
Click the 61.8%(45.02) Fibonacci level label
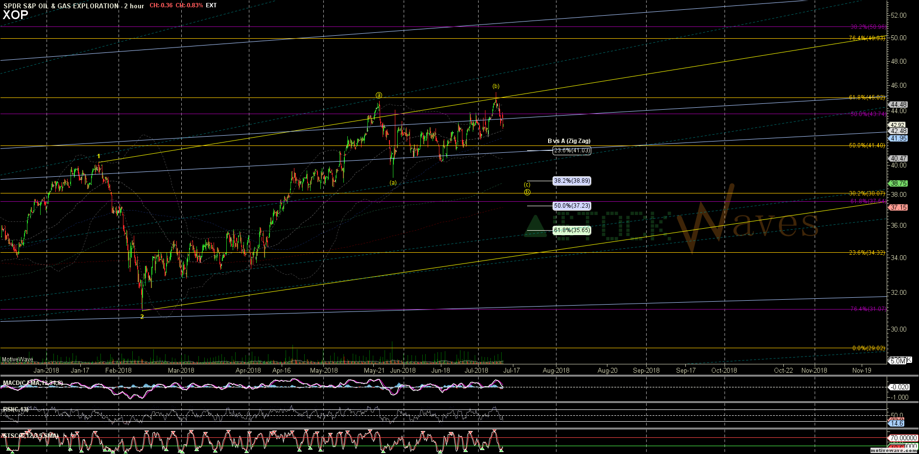[x=867, y=97]
